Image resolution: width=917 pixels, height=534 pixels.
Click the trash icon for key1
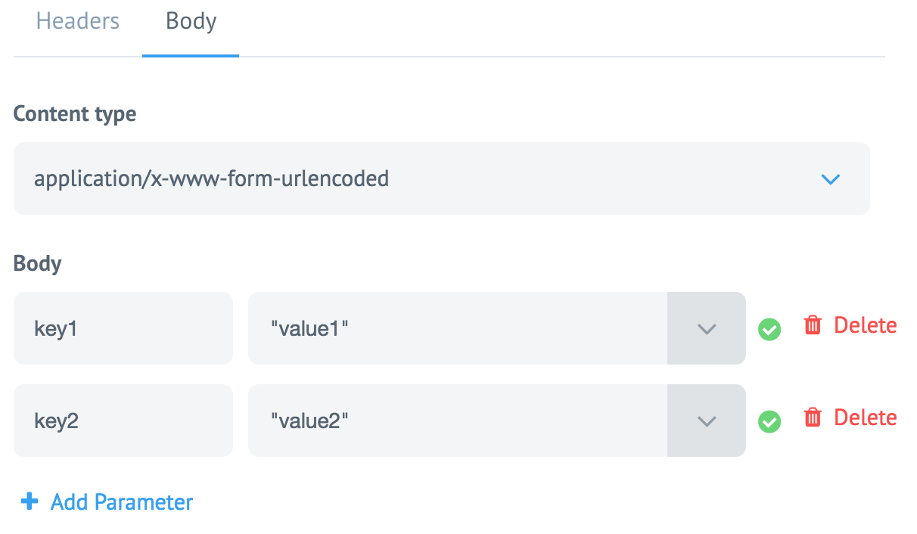coord(813,326)
